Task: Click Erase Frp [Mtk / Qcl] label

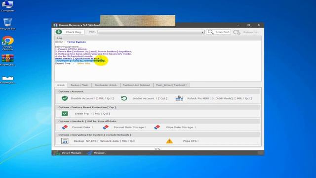Action: pyautogui.click(x=92, y=114)
